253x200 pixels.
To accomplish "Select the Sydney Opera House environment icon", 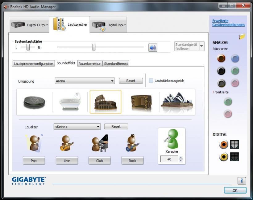I will point(177,102).
